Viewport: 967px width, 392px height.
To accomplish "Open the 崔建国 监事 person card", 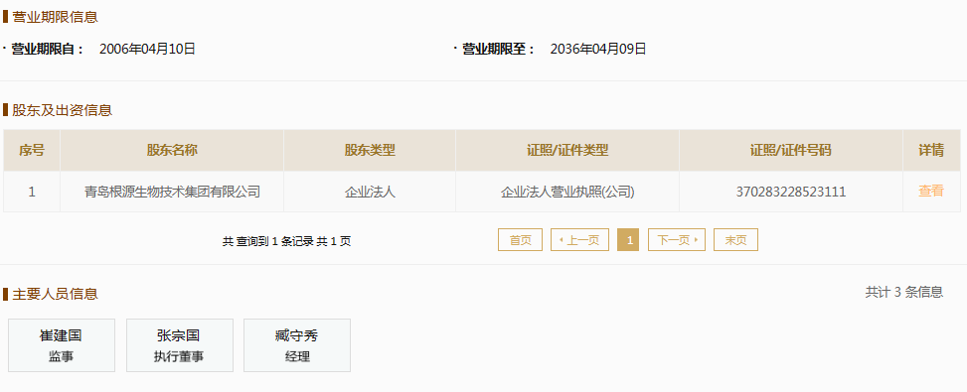I will 62,345.
